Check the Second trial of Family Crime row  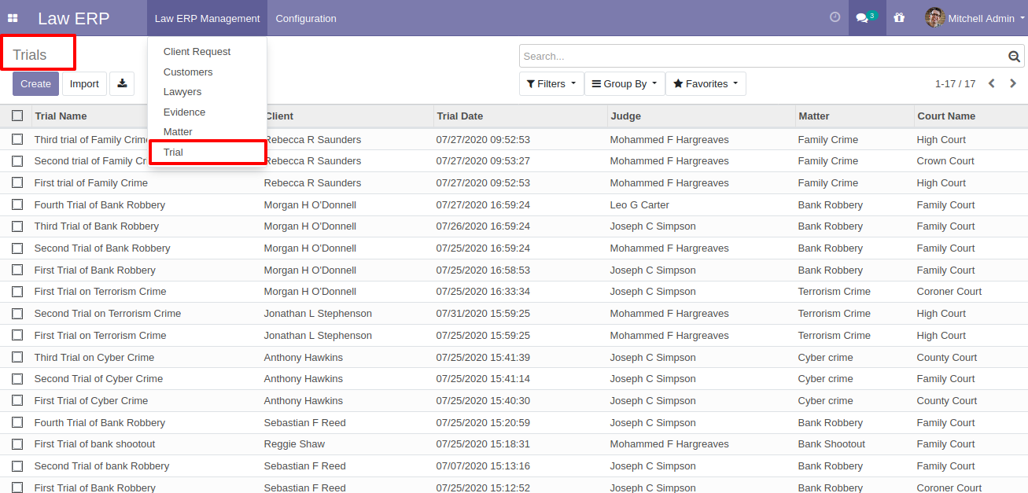[x=17, y=161]
